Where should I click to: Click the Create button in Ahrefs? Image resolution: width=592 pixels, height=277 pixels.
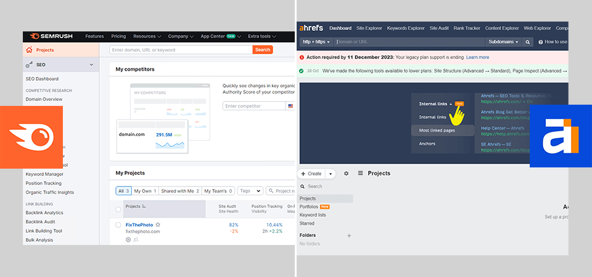pos(311,174)
